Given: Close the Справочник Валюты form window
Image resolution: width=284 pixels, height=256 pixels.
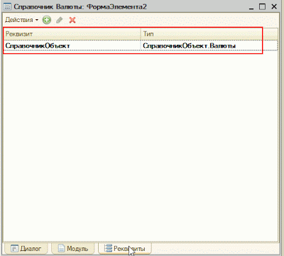Looking at the screenshot, I should pyautogui.click(x=274, y=6).
